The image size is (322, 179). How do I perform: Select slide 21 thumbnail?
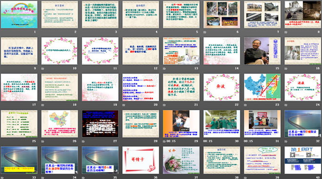181,87
